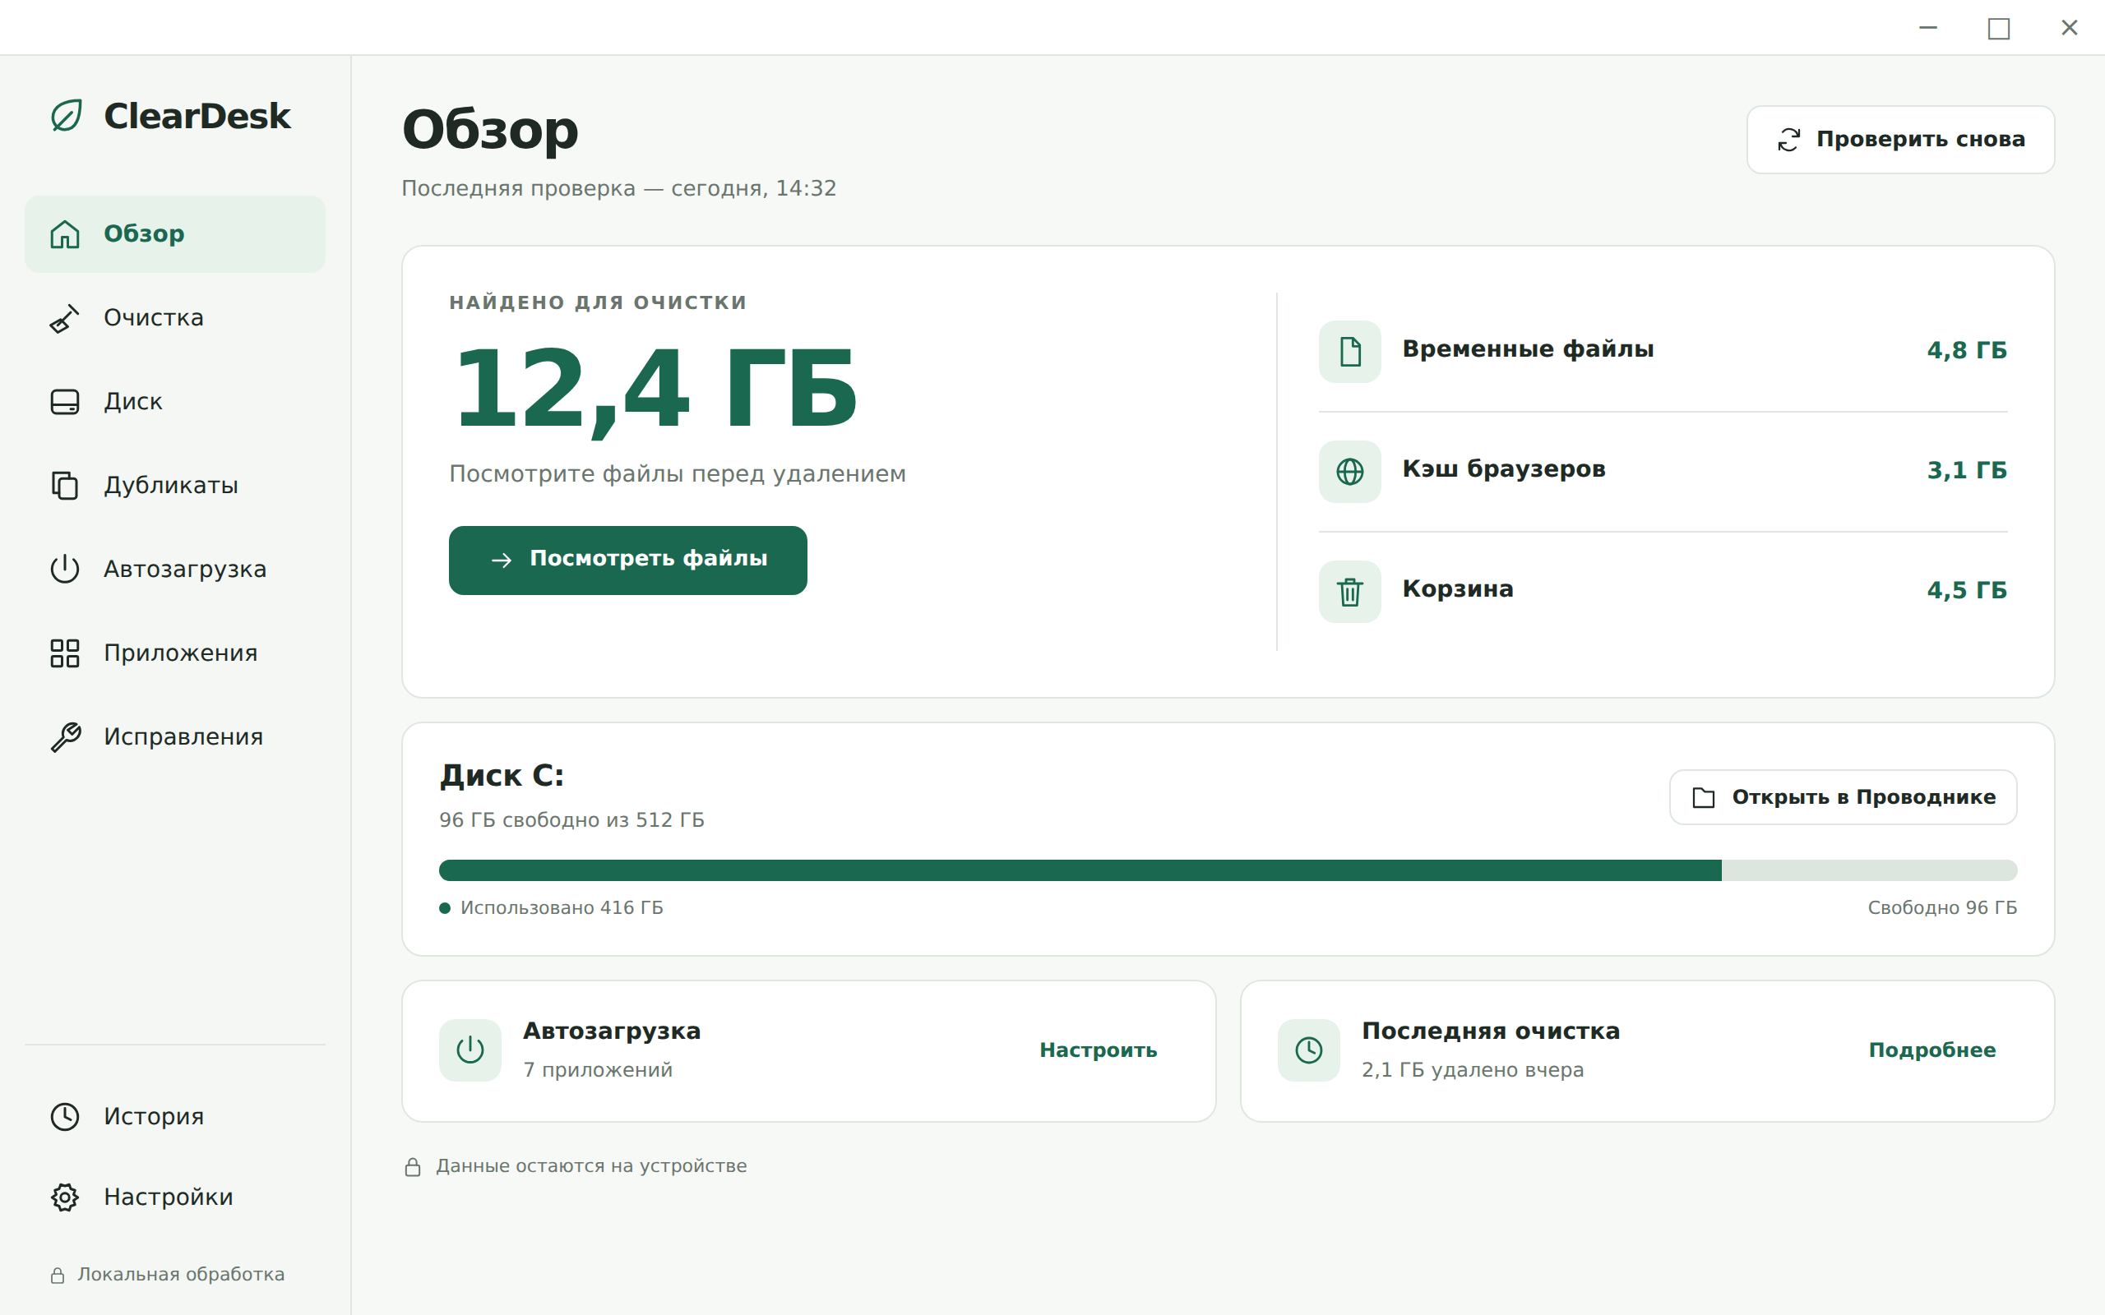Click the wrench icon beside Исправления
2105x1315 pixels.
65,736
